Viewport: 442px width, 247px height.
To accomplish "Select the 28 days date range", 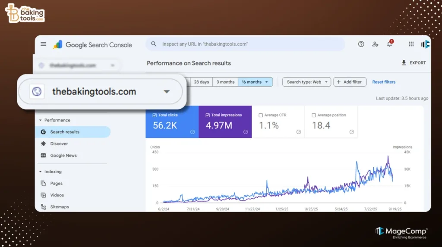I will tap(201, 82).
